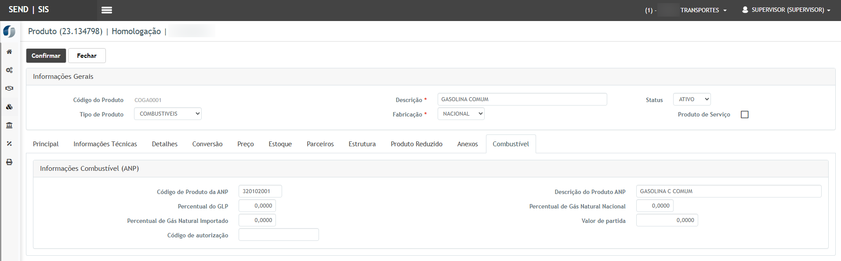Click the handshake icon in sidebar
The height and width of the screenshot is (261, 841).
point(9,88)
